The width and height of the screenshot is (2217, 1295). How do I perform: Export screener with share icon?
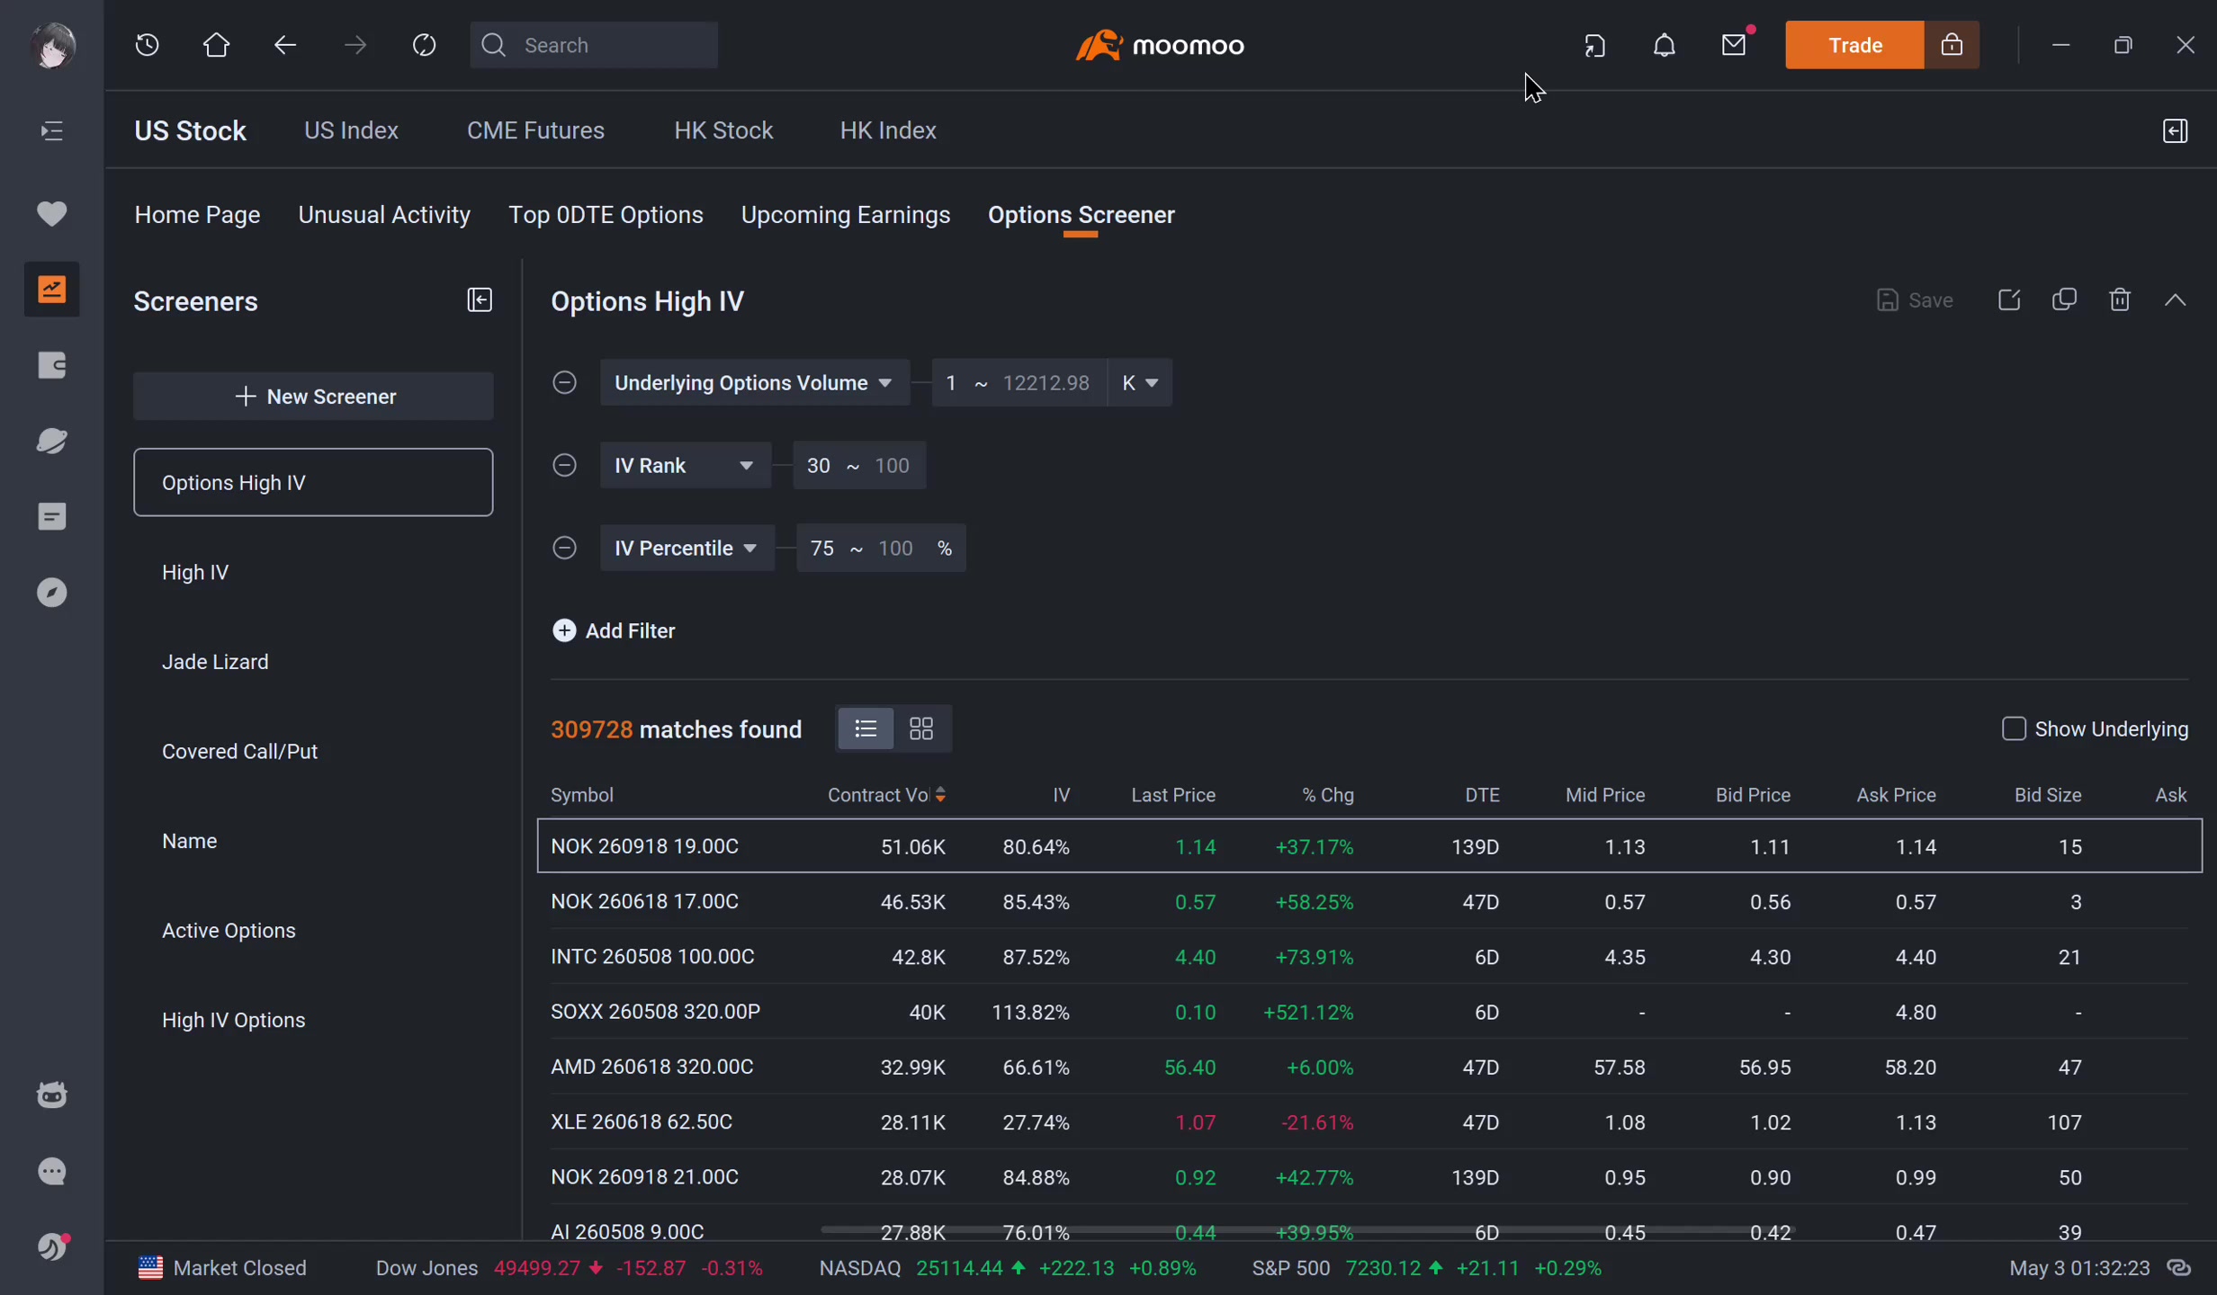tap(2009, 299)
